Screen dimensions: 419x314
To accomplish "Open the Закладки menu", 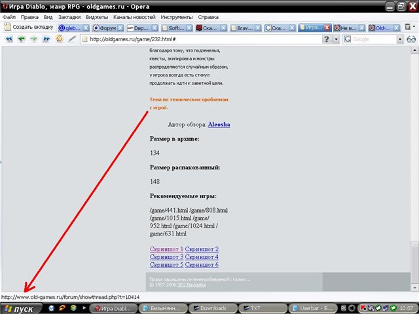I will [69, 17].
